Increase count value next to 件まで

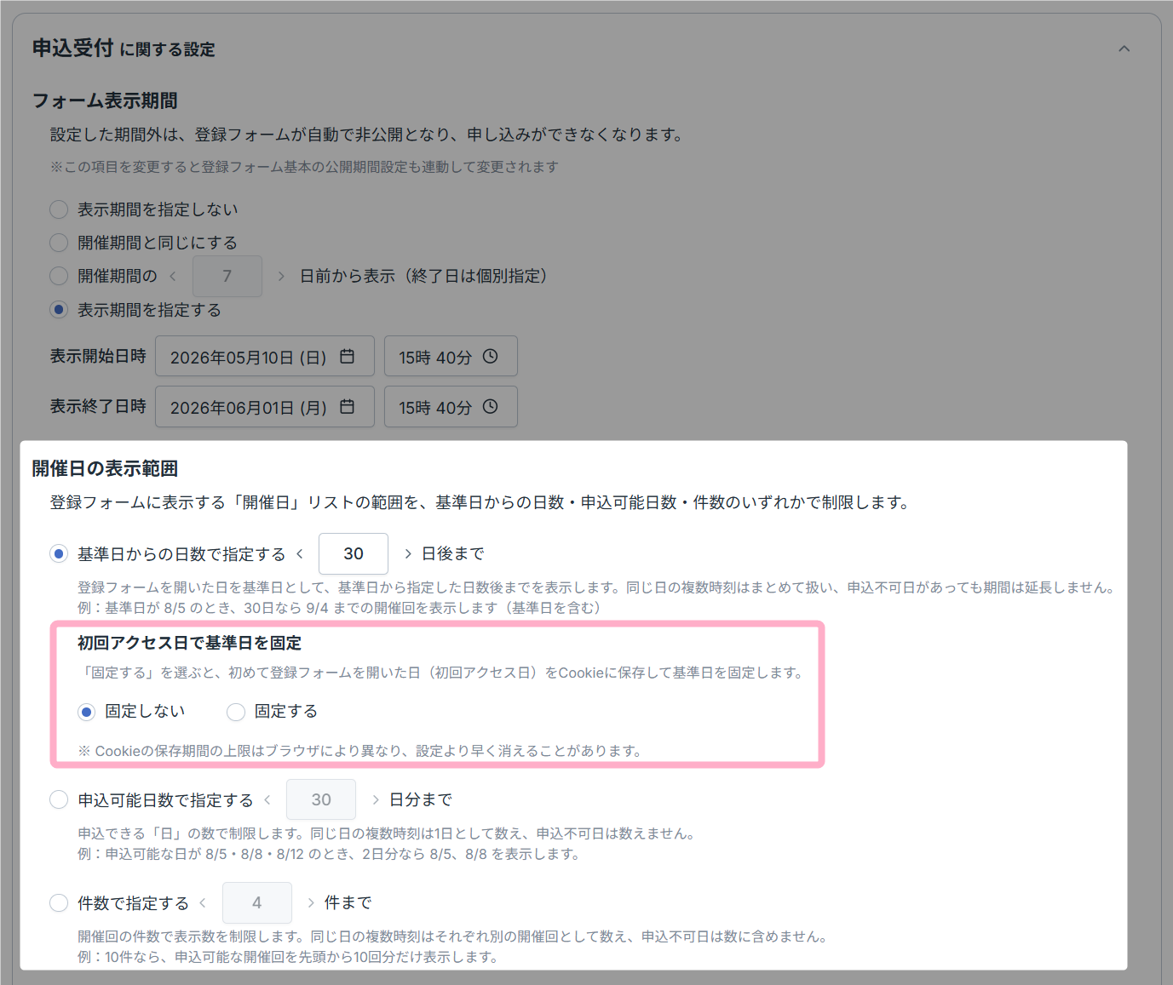tap(311, 902)
